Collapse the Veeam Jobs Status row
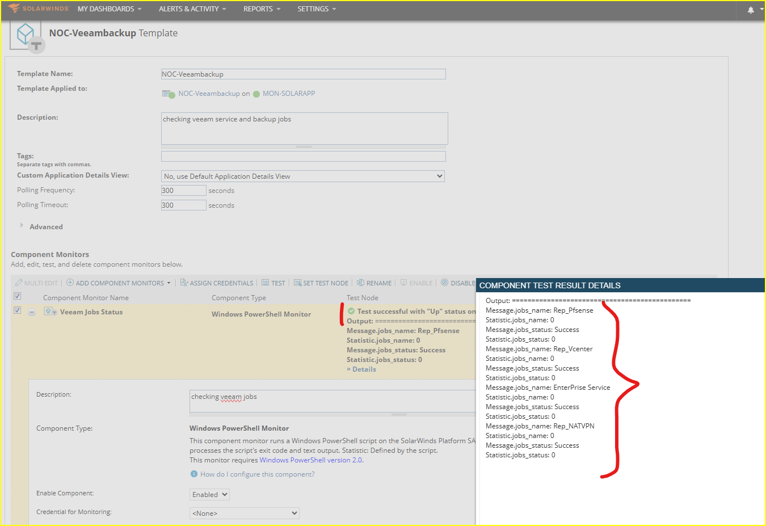Image resolution: width=766 pixels, height=526 pixels. tap(32, 312)
